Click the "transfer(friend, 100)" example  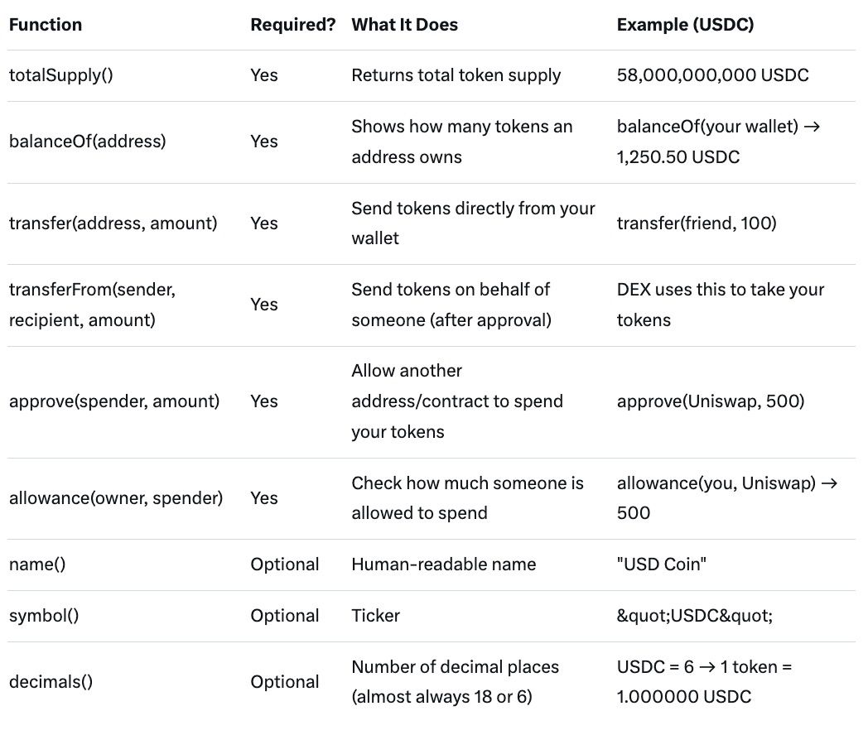[x=697, y=223]
